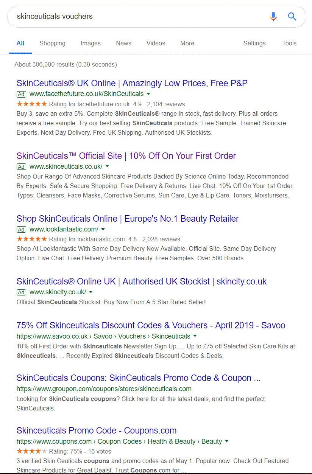Viewport: 312px width, 474px height.
Task: Click the Ad badge beside facethefuture.co.uk
Action: coord(21,94)
